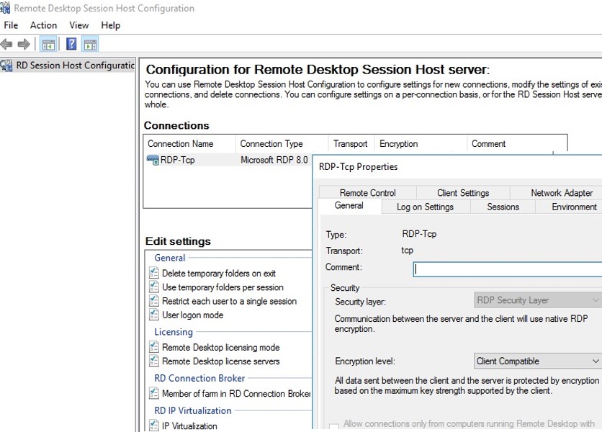This screenshot has height=432, width=602.
Task: Click the User logon mode setting icon
Action: click(x=154, y=315)
